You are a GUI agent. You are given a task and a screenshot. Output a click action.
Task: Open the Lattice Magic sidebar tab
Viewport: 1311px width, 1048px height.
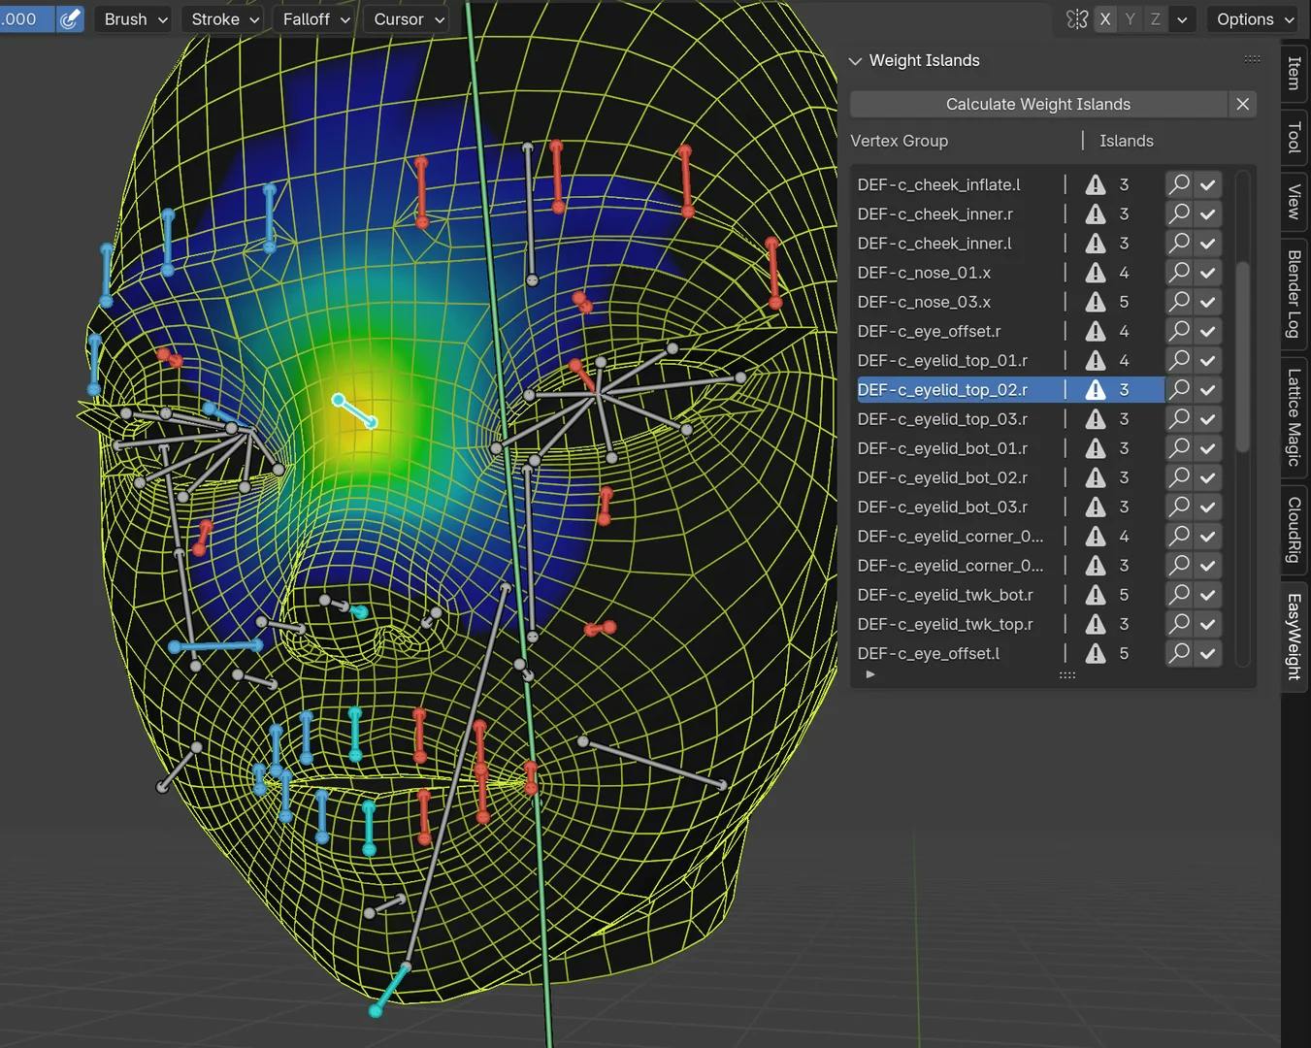(1294, 417)
